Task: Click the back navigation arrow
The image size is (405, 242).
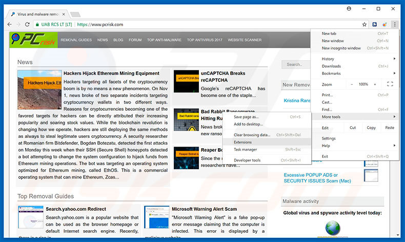Action: (x=10, y=24)
